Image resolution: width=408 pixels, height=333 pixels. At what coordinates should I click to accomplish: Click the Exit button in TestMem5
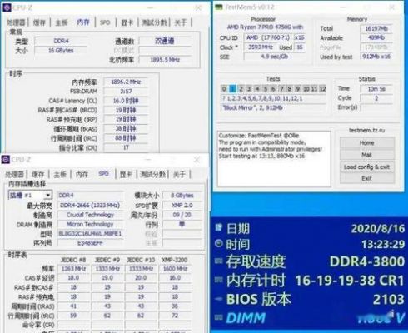[x=367, y=178]
